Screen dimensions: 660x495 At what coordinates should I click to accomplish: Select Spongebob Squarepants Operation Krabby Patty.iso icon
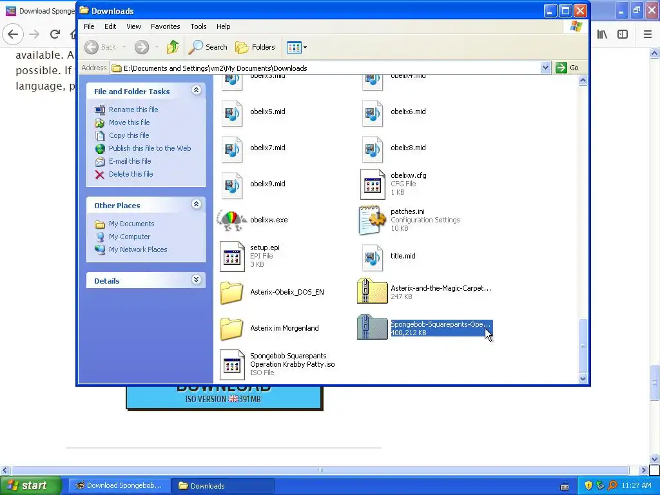(x=232, y=365)
